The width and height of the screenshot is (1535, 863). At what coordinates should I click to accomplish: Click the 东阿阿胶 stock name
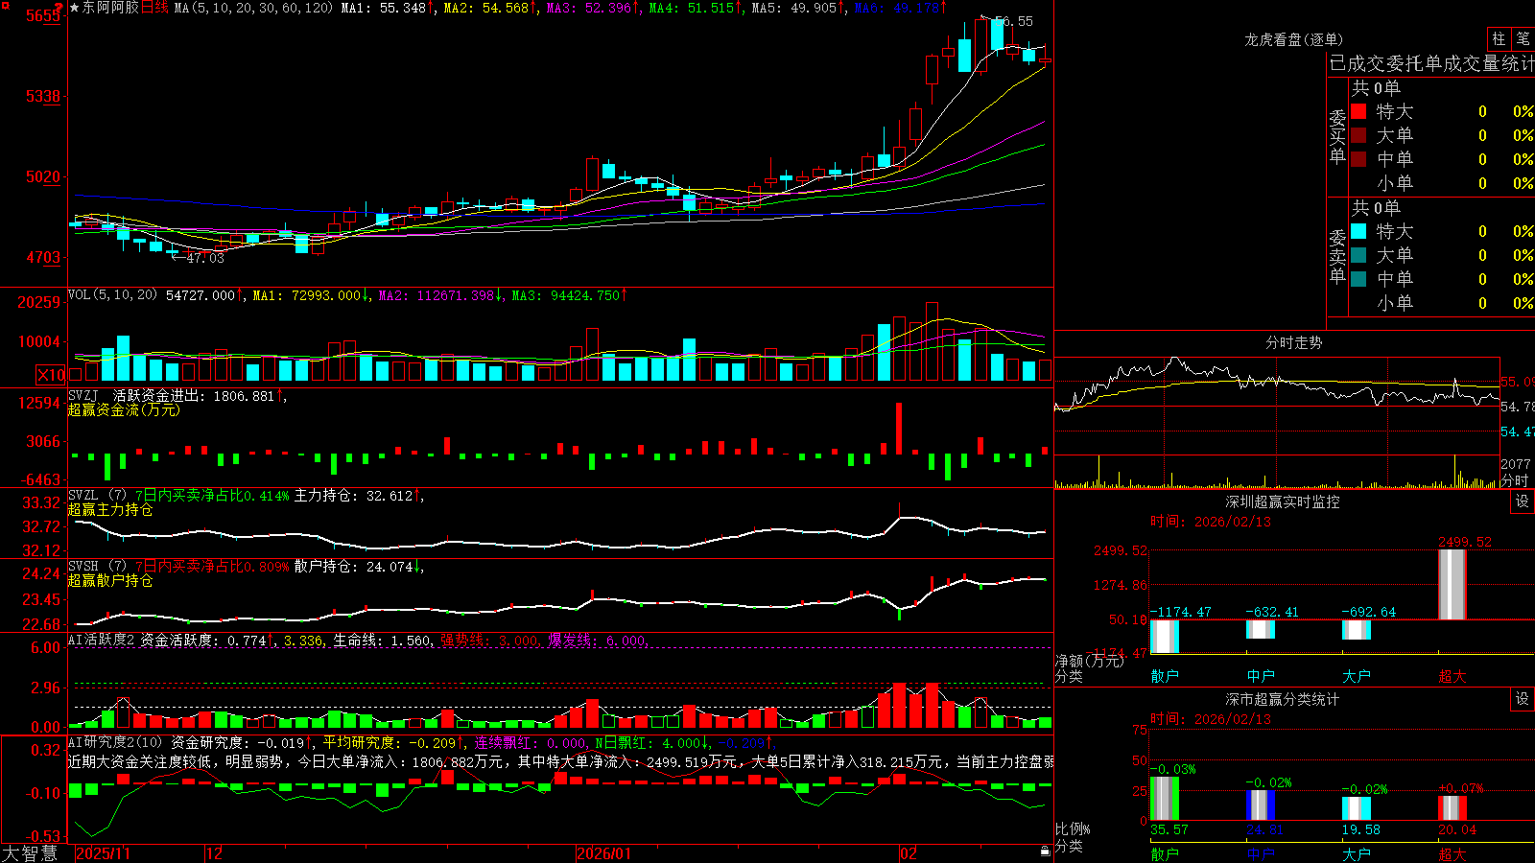(x=110, y=8)
